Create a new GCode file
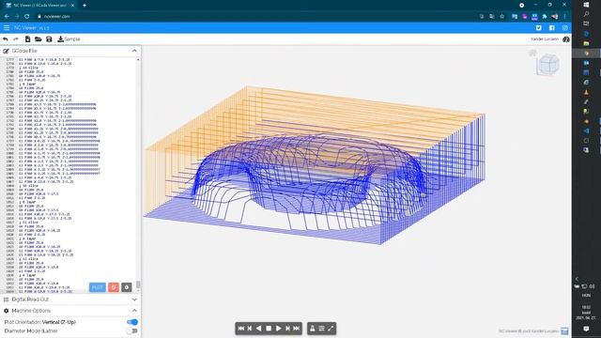 coord(27,39)
